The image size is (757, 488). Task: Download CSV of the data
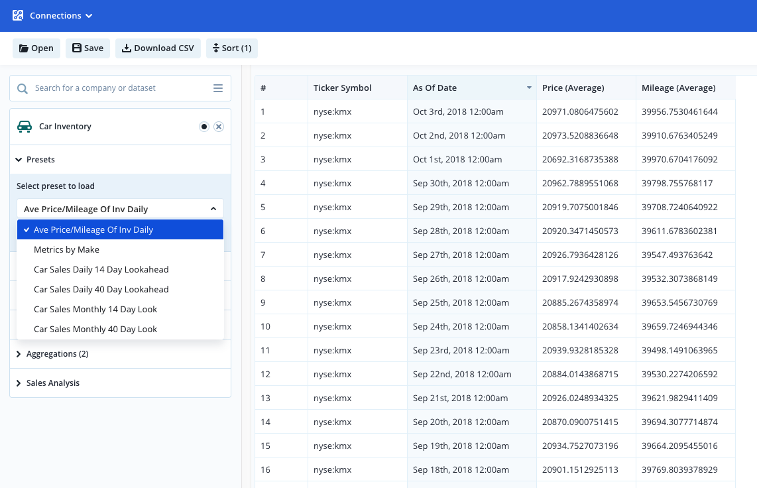pos(158,48)
